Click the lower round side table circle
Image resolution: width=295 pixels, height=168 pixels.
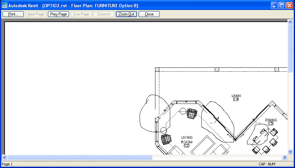tap(164, 130)
